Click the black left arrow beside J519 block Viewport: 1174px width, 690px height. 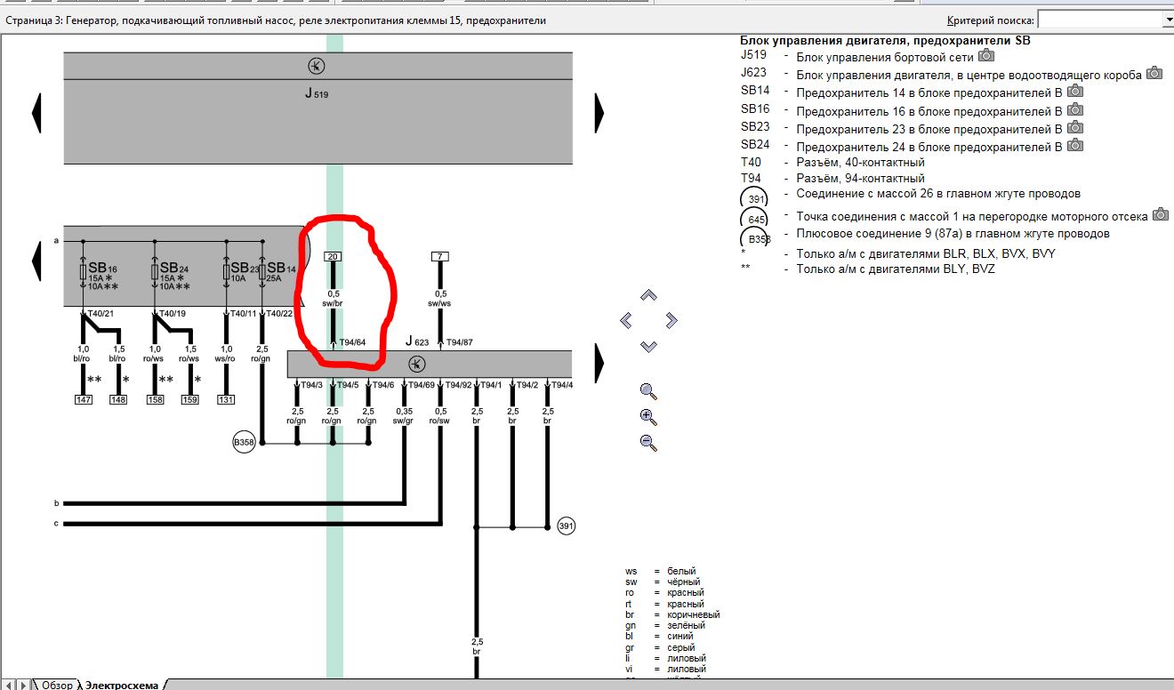36,113
